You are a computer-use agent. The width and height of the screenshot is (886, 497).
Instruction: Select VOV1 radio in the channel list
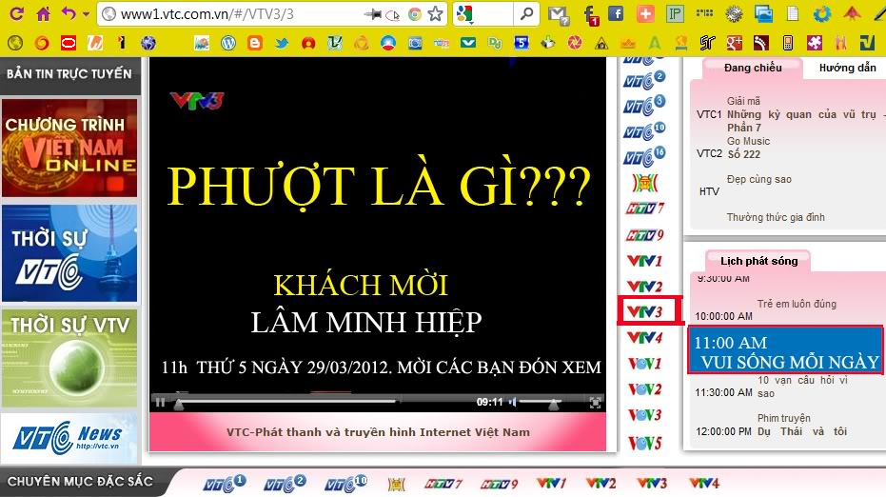point(644,363)
